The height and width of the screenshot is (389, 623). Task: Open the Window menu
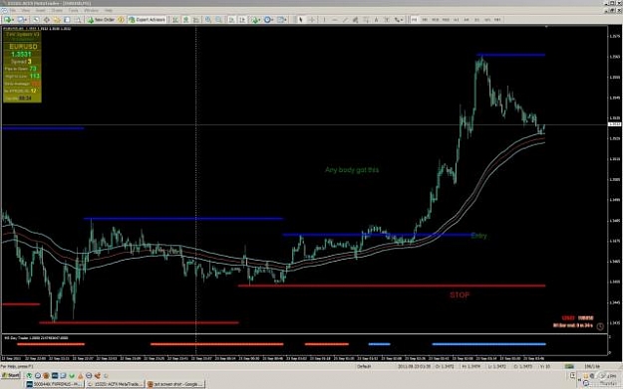(91, 10)
